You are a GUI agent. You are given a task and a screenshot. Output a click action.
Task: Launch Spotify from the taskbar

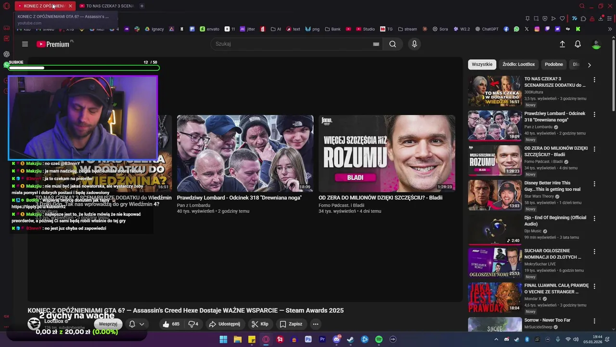379,339
